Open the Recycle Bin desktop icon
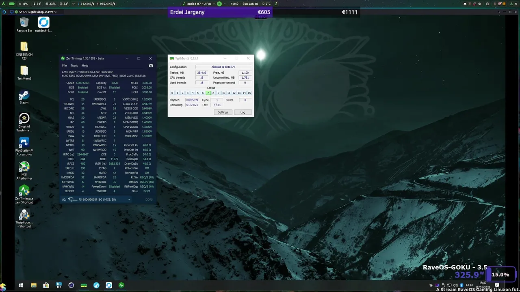The image size is (520, 292). pyautogui.click(x=24, y=25)
